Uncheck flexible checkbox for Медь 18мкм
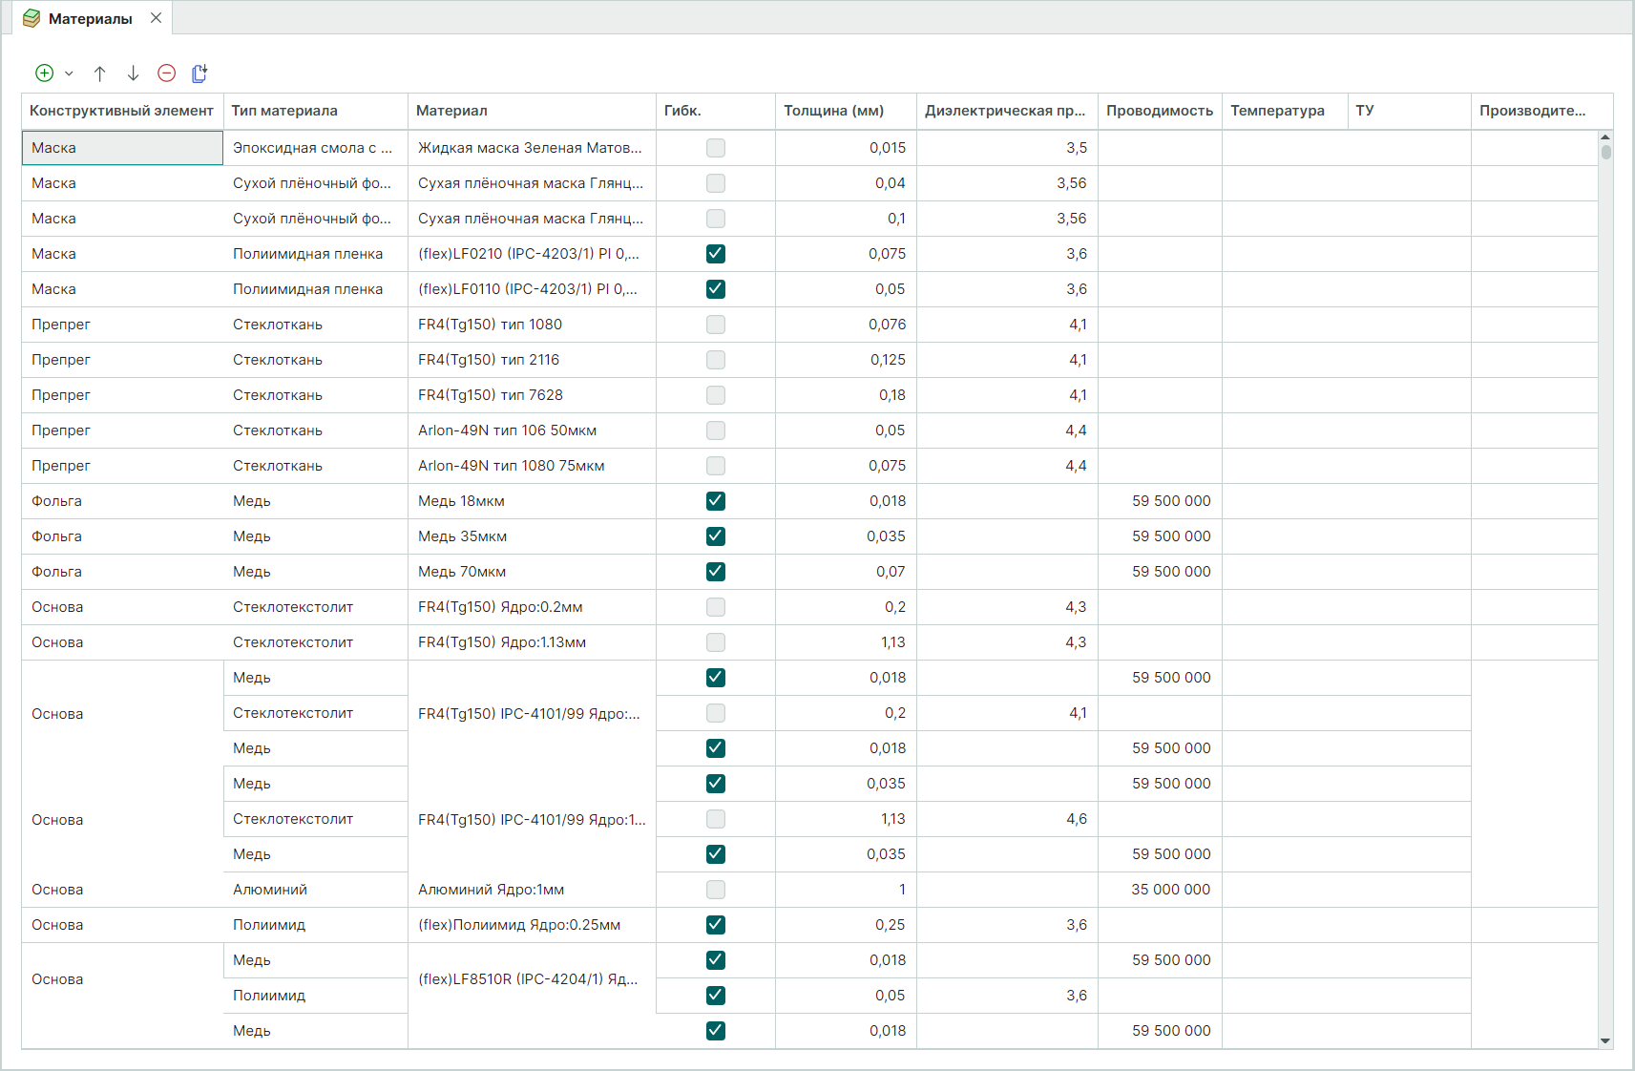Viewport: 1635px width, 1071px height. [716, 501]
